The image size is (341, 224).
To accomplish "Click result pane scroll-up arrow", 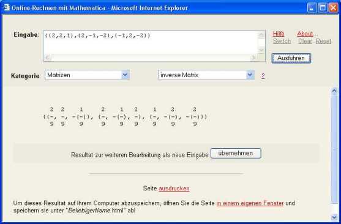I will tap(334, 91).
